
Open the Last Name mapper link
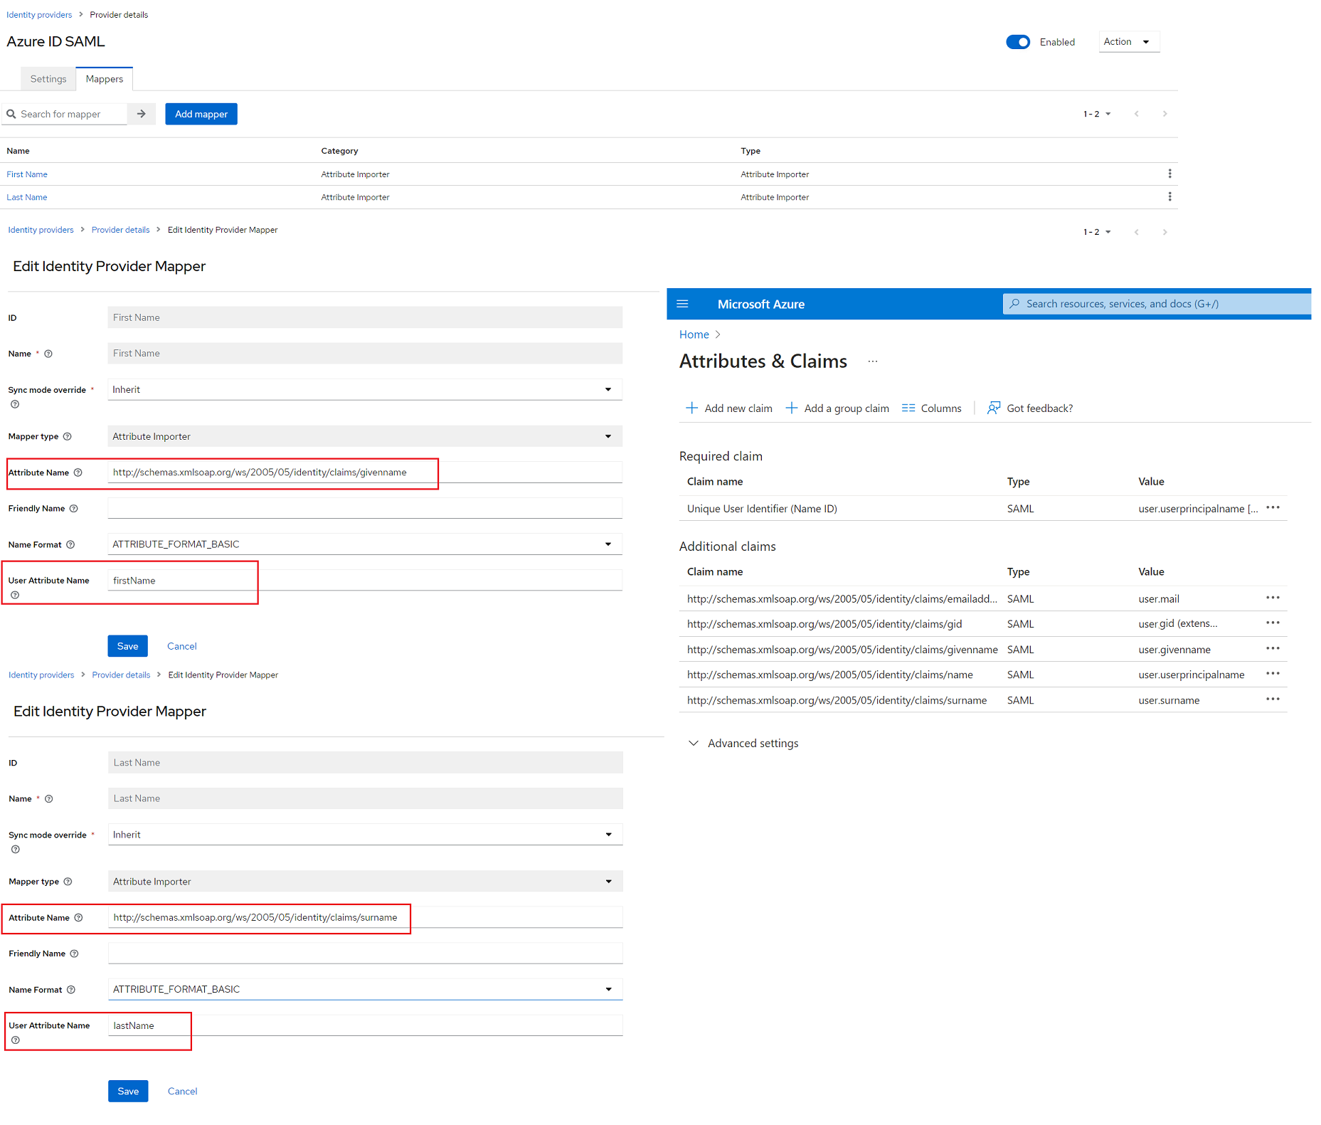point(27,197)
